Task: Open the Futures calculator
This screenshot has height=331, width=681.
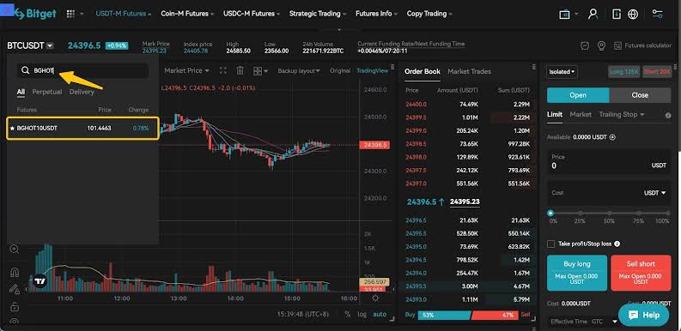Action: [642, 45]
